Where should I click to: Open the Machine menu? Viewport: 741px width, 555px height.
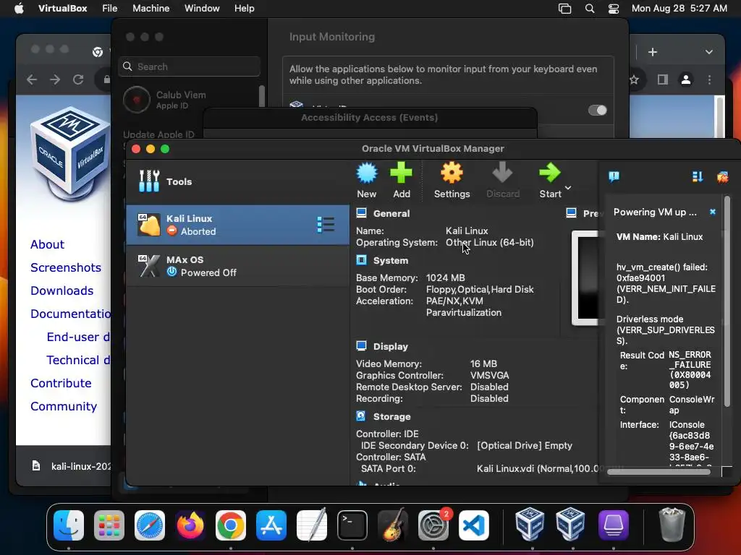[x=151, y=9]
